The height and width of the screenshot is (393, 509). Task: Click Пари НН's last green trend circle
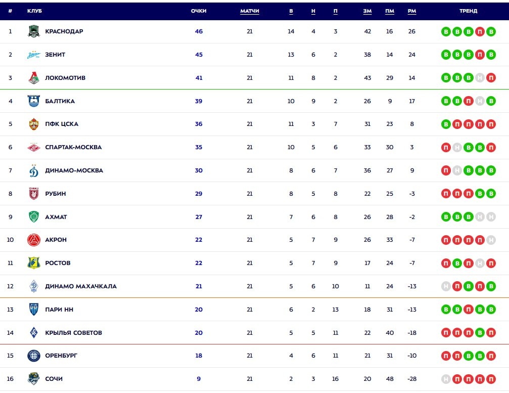[491, 310]
